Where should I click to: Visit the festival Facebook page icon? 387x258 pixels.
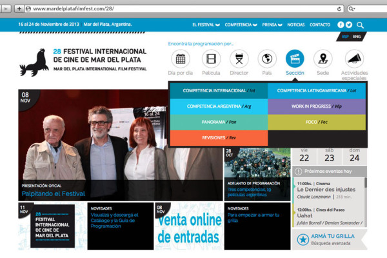point(341,25)
